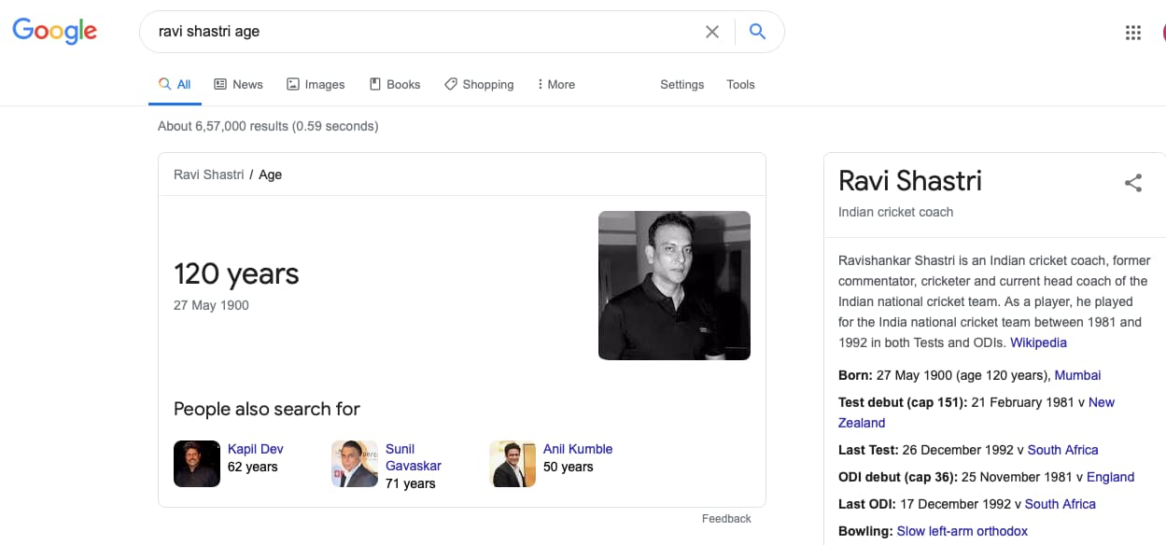Screen dimensions: 1166x545
Task: Click 'About 6,57,000 results' text
Action: pyautogui.click(x=268, y=126)
